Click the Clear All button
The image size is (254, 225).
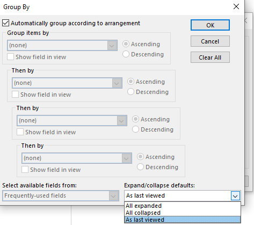[210, 57]
